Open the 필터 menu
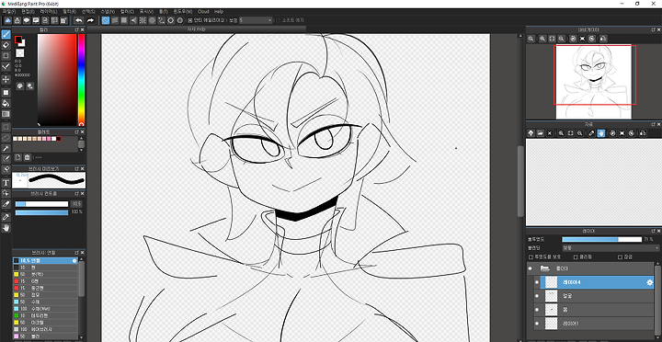Screen dimensions: 662x342 69,11
